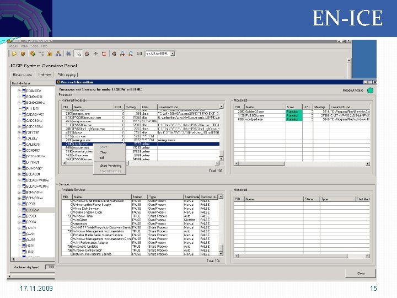The image size is (397, 298).
Task: Click the computer icon beside GW01
Action: point(24,233)
